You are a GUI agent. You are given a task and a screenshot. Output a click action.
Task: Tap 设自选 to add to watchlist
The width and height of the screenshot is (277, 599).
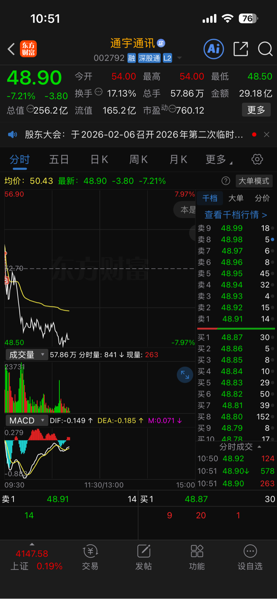(250, 558)
